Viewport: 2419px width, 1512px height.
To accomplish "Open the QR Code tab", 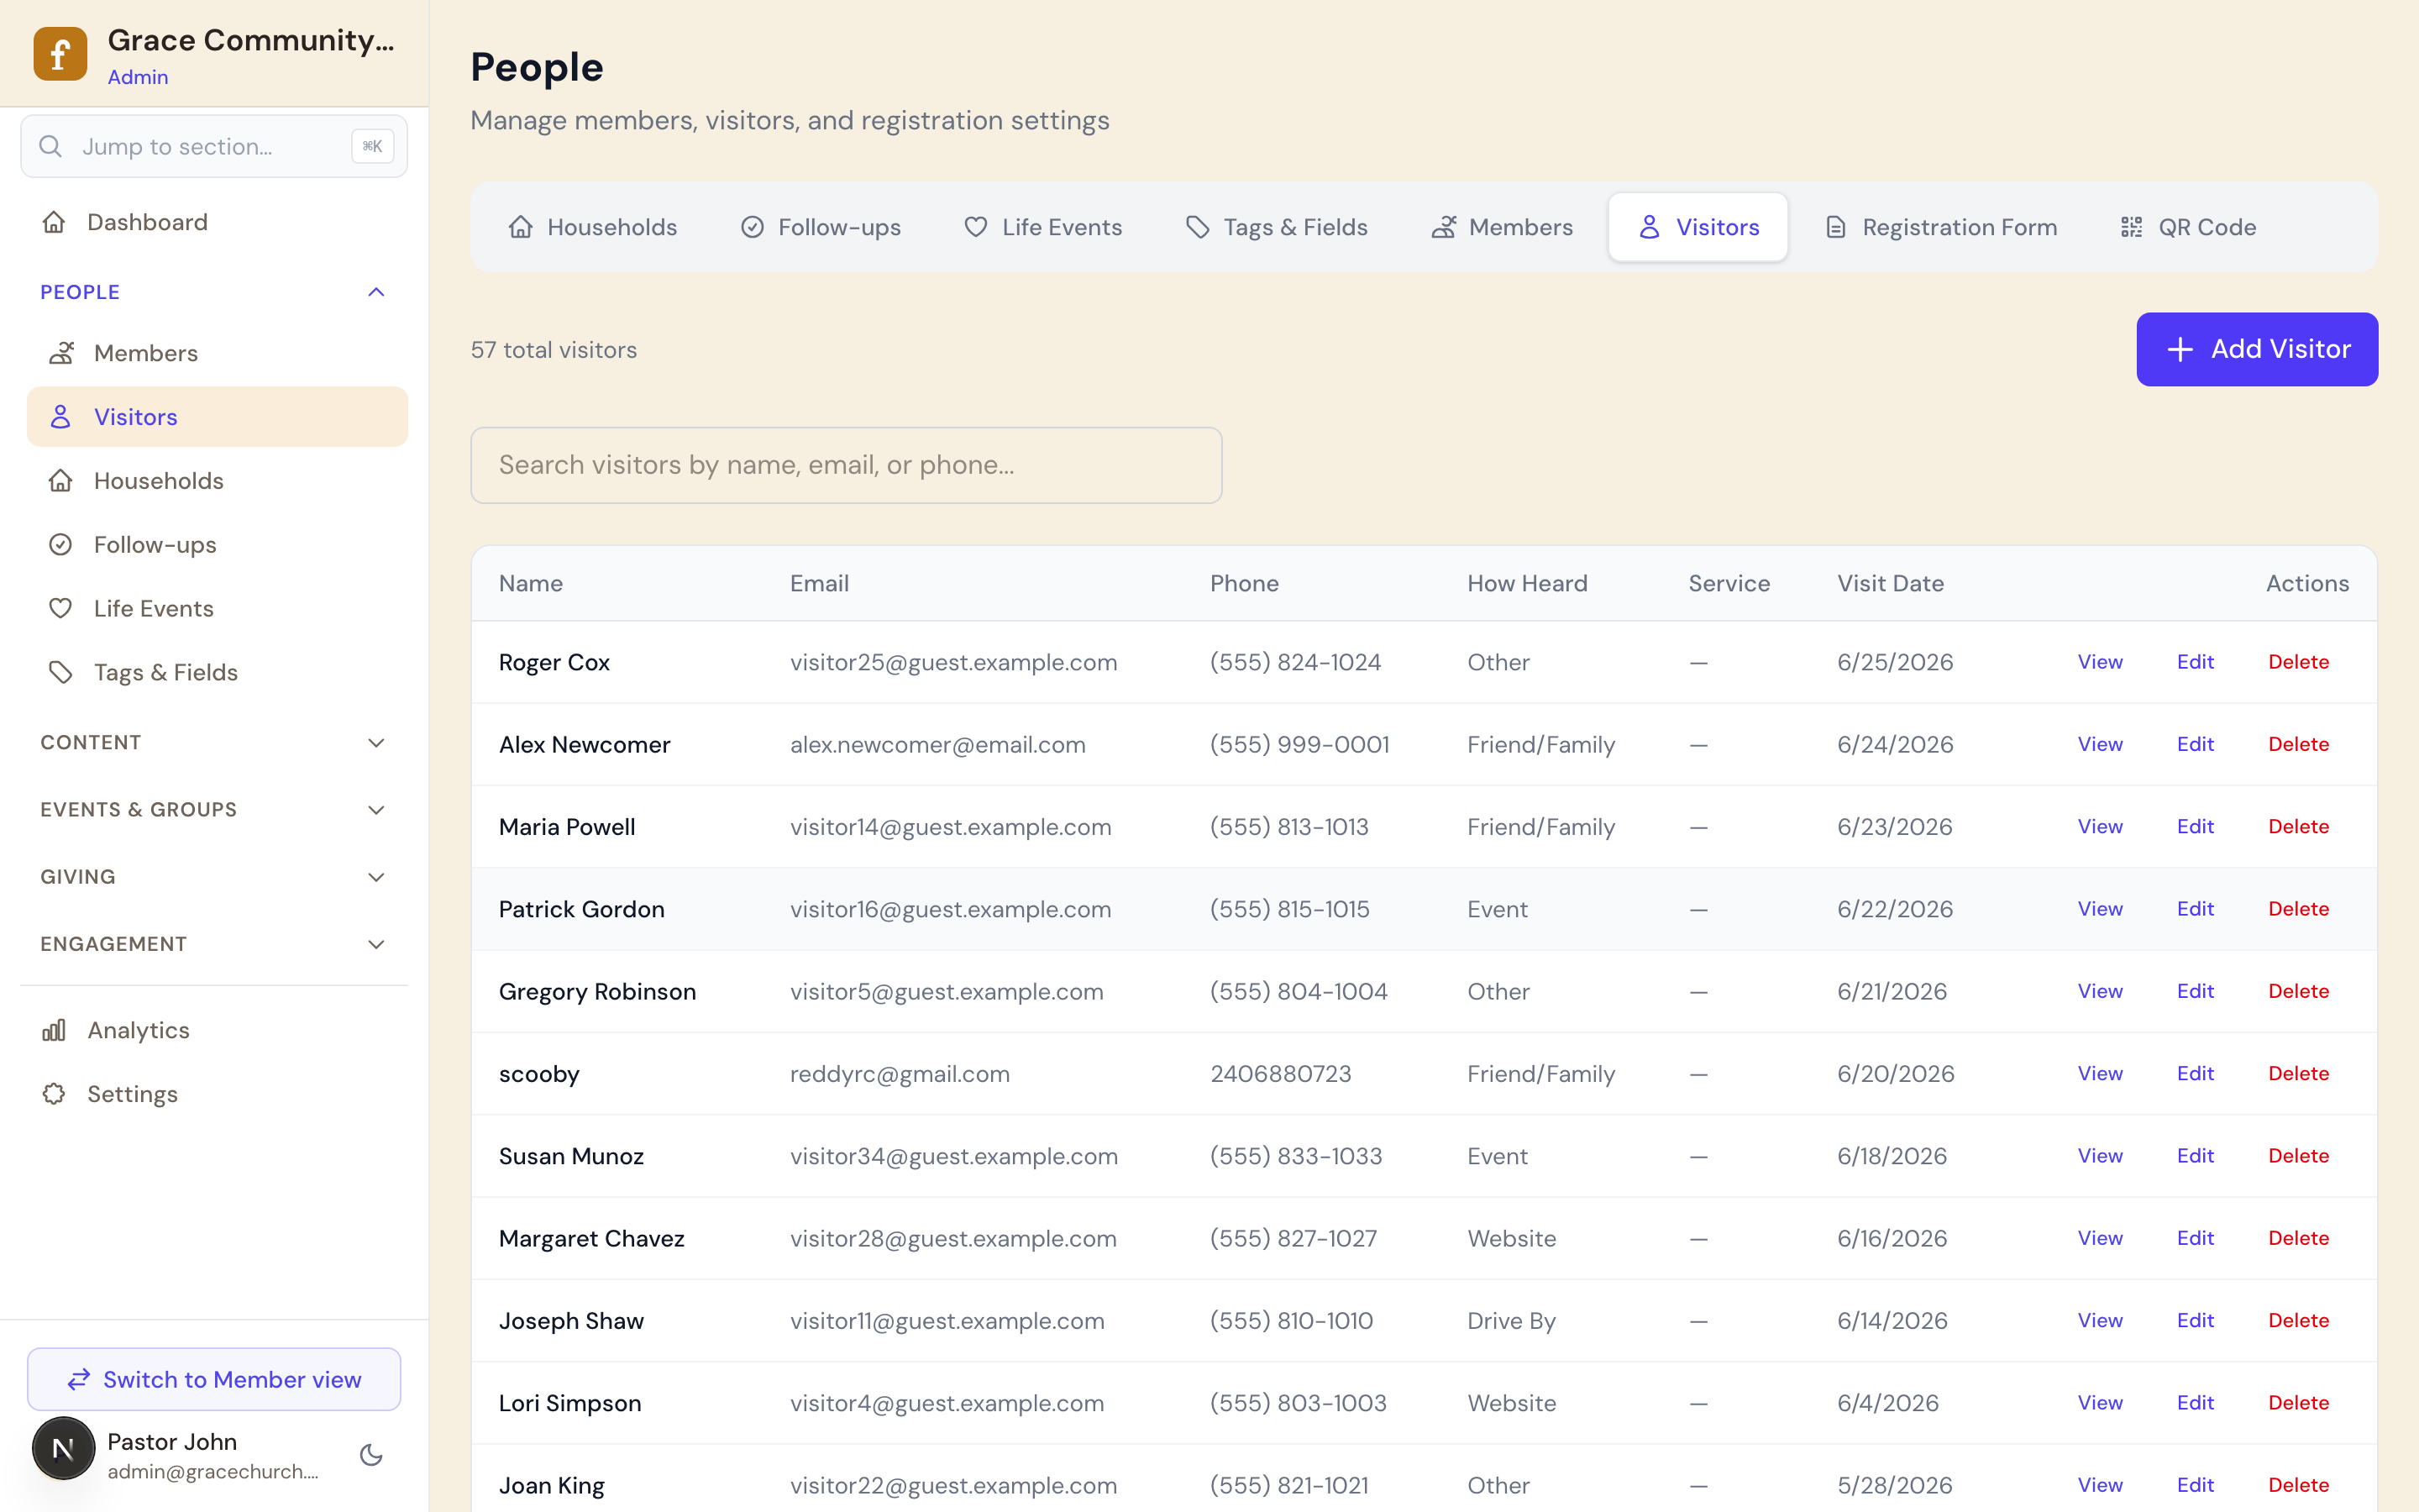I will (x=2188, y=227).
